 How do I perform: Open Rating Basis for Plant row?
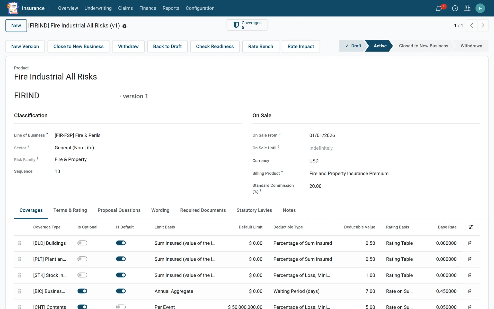tap(399, 259)
